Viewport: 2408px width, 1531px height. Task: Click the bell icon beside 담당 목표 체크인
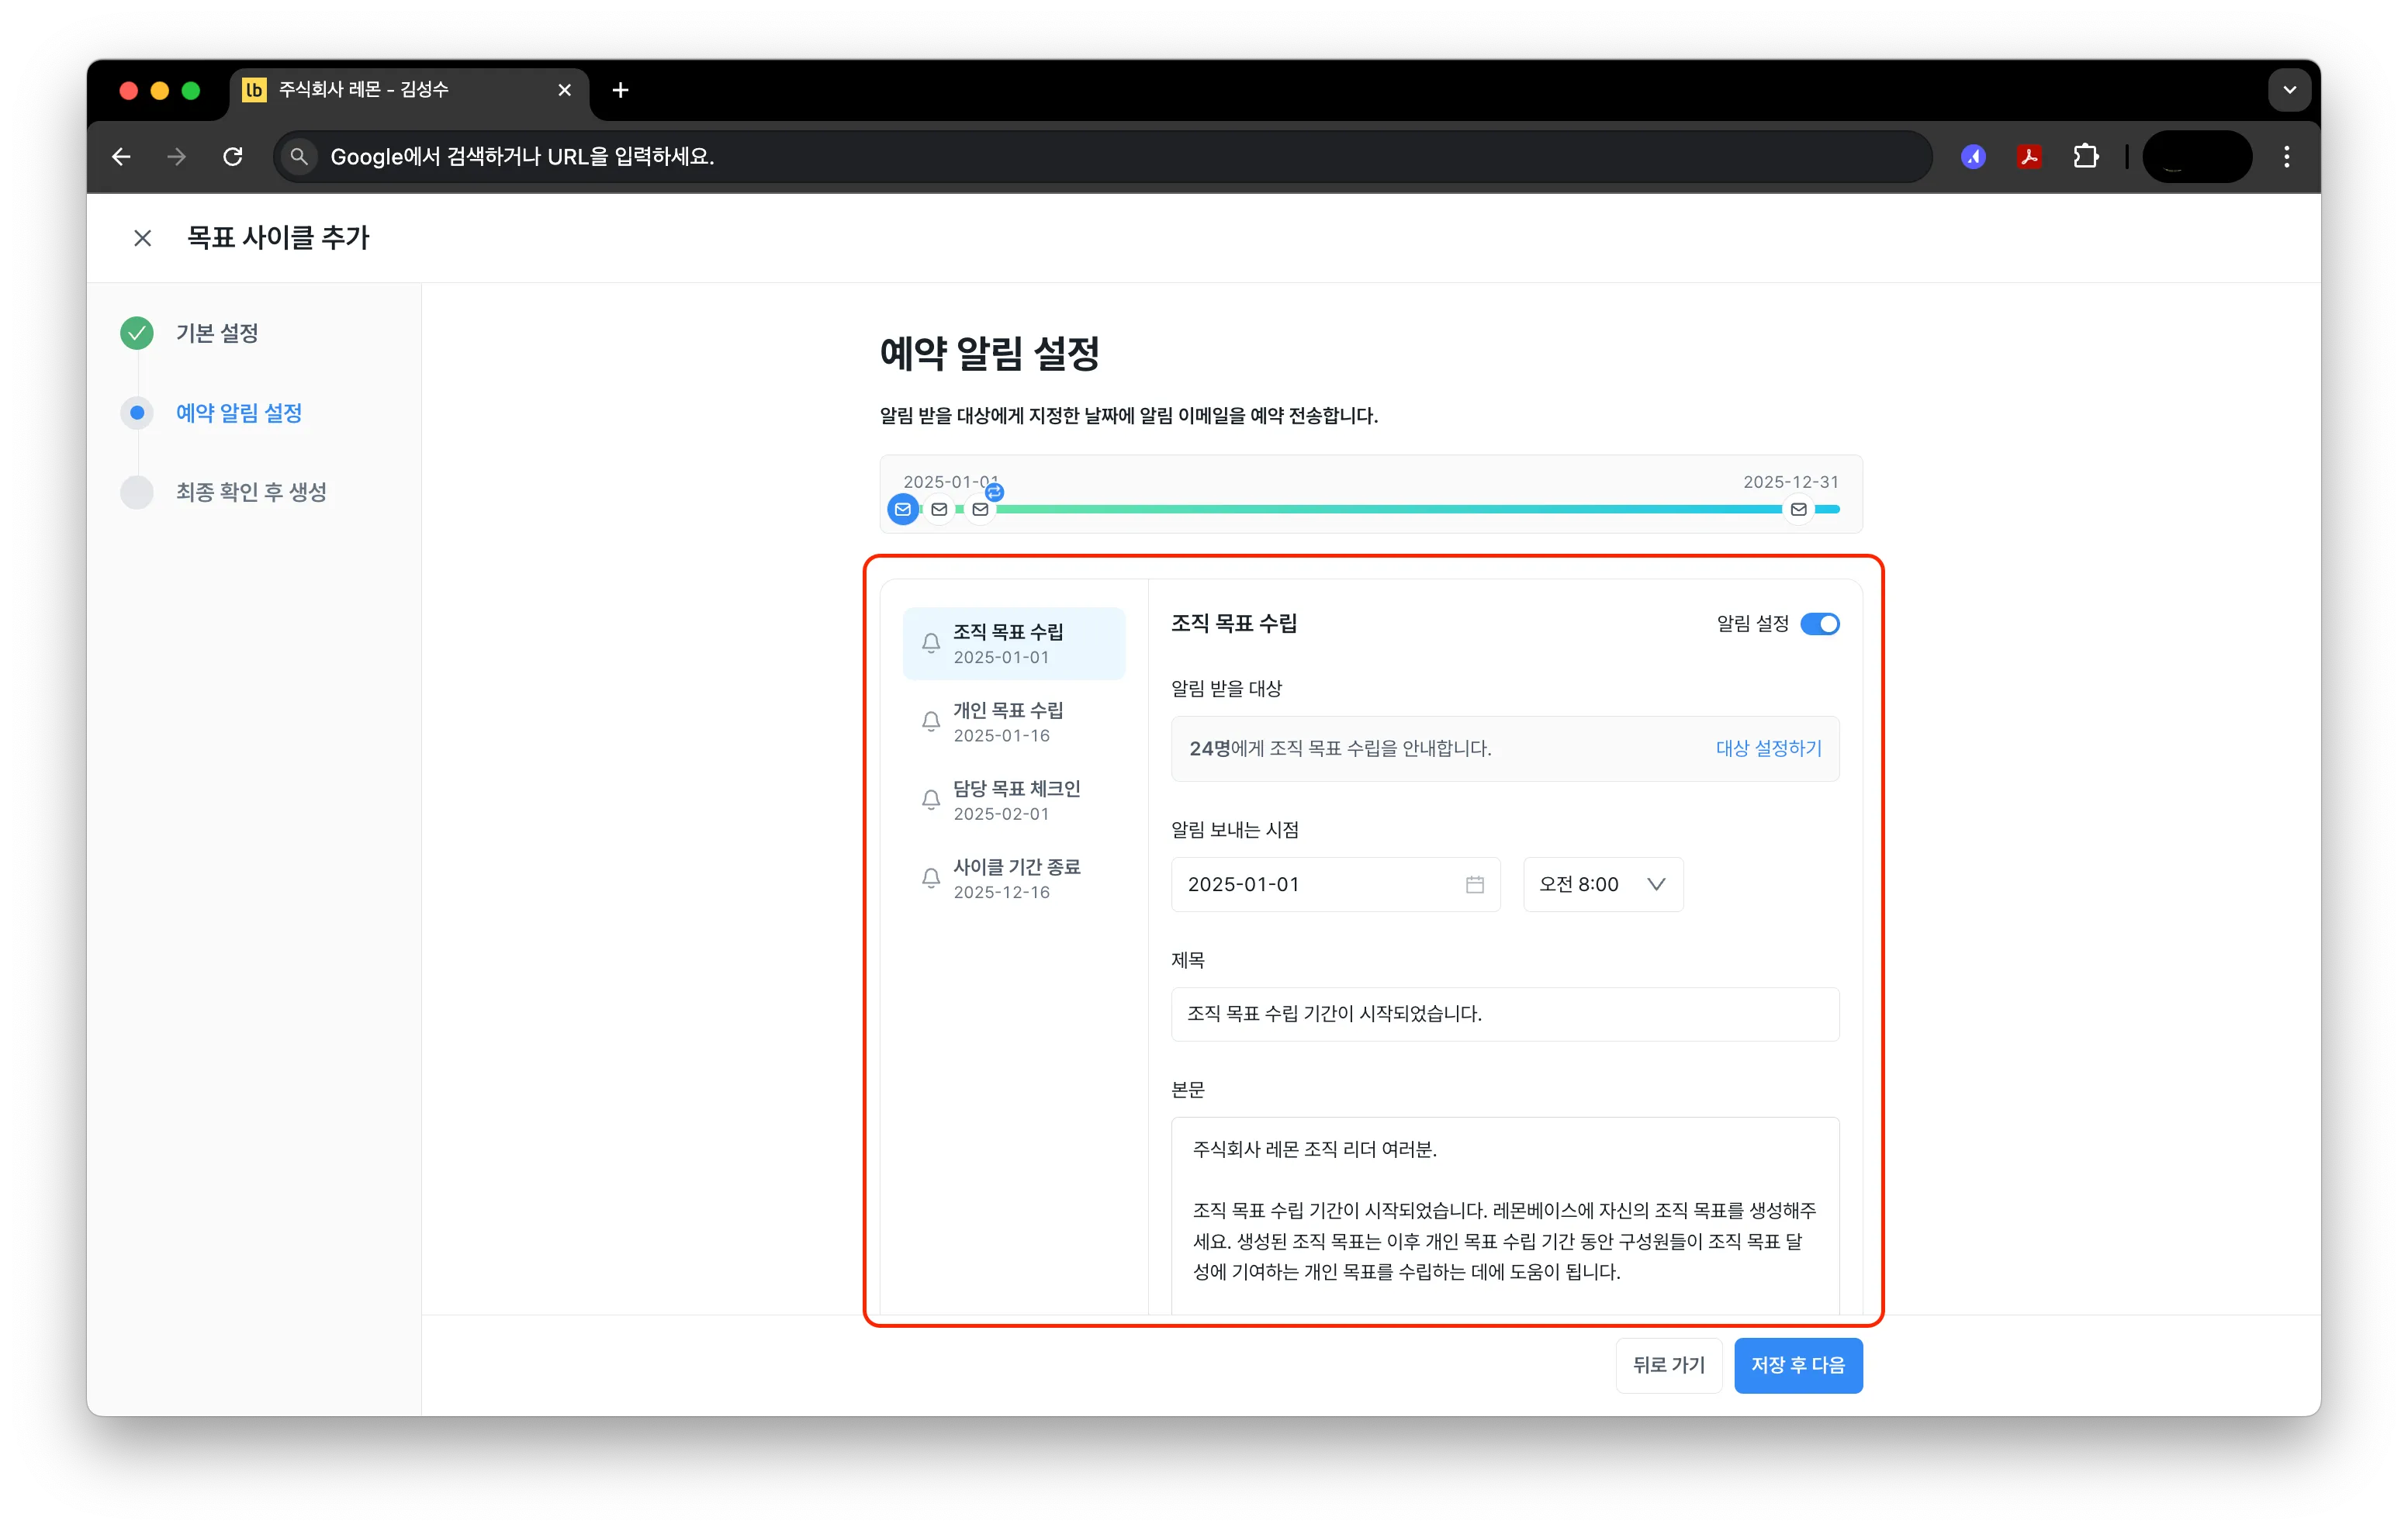[930, 799]
